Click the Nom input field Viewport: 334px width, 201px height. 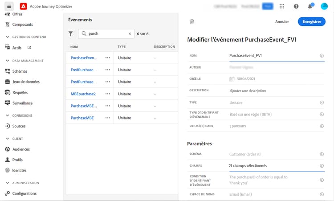(272, 56)
